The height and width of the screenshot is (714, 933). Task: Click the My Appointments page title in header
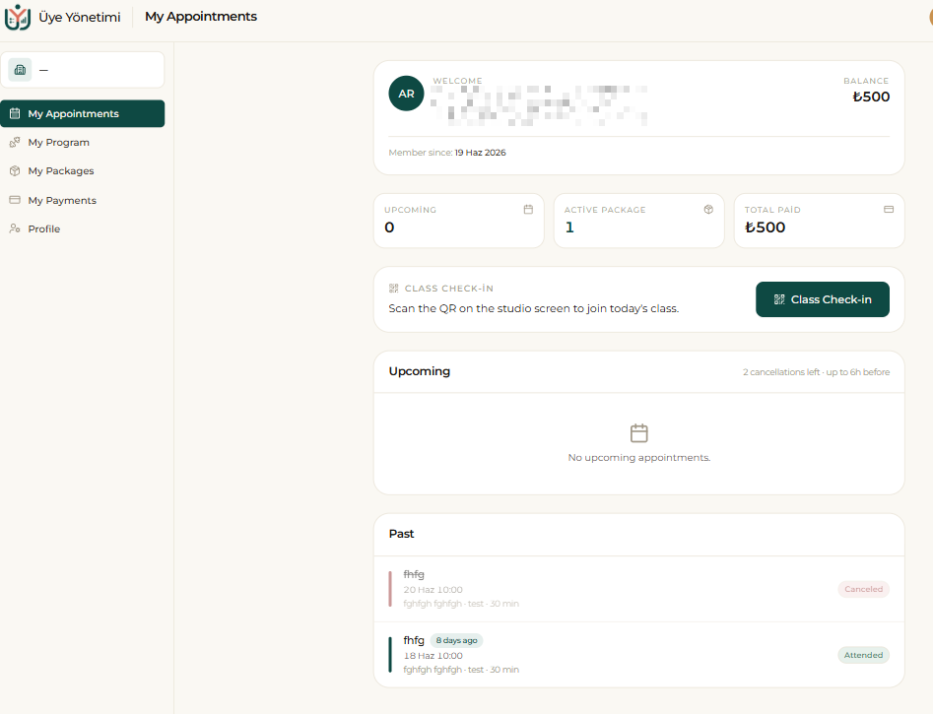201,17
